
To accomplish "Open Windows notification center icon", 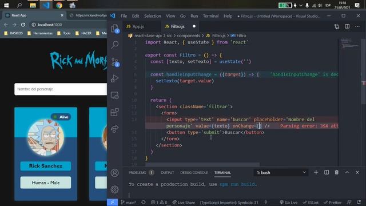I will pyautogui.click(x=357, y=5).
